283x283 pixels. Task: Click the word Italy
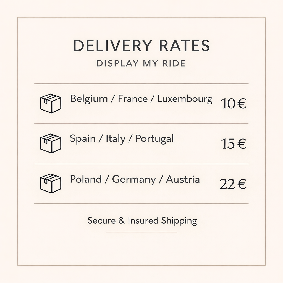tap(116, 139)
